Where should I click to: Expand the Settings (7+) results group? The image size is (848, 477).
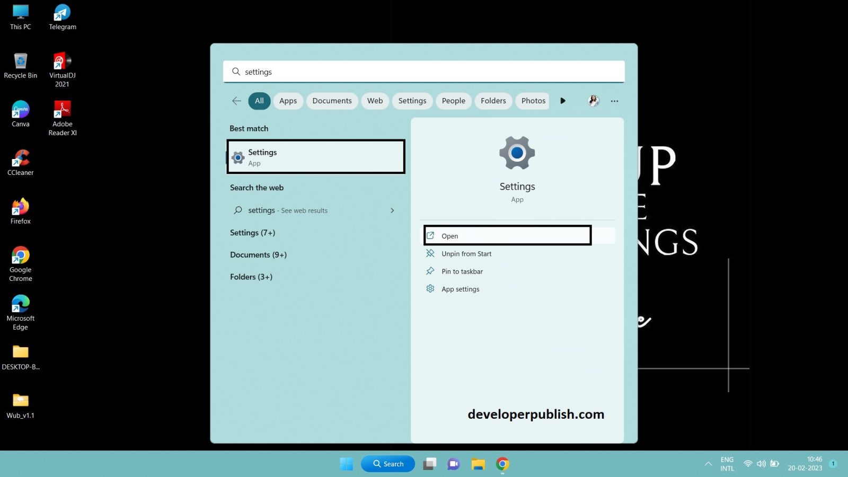coord(252,233)
